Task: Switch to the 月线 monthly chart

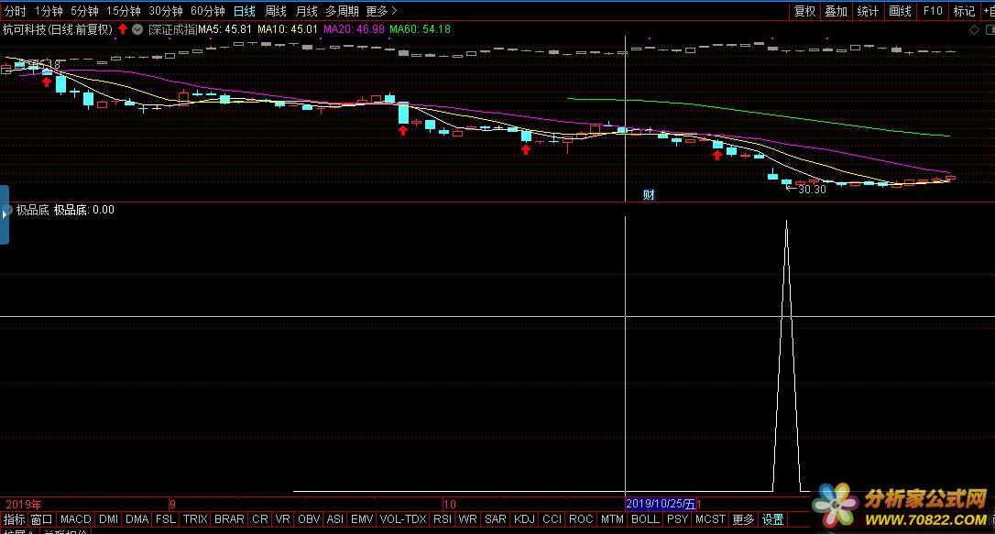Action: (307, 11)
